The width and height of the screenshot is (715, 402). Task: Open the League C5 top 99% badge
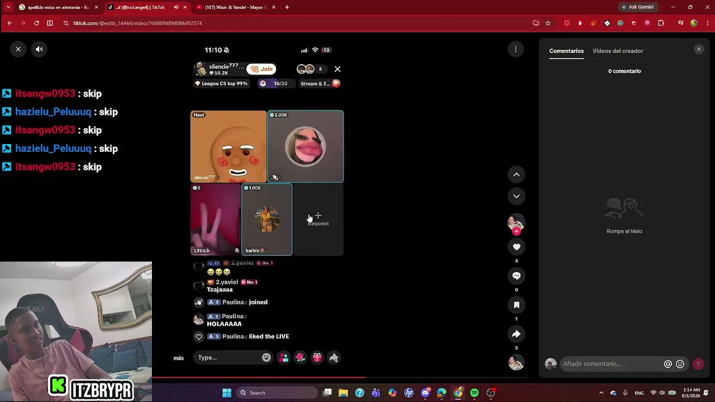click(221, 84)
